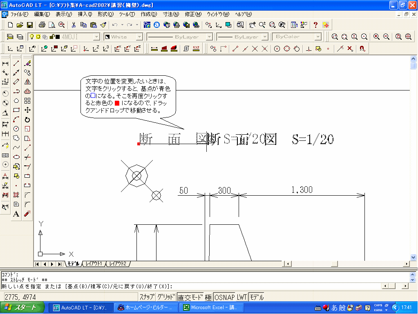The image size is (418, 314).
Task: Click the AutoCAD LT taskbar button
Action: [x=81, y=307]
